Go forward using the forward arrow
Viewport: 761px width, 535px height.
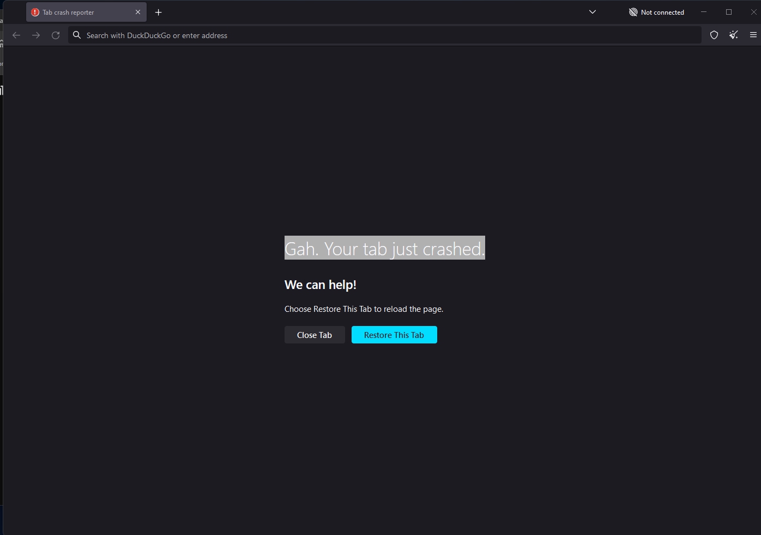[36, 35]
